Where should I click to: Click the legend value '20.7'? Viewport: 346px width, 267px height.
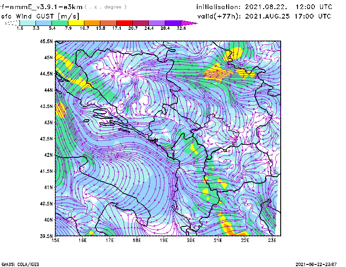(x=133, y=28)
